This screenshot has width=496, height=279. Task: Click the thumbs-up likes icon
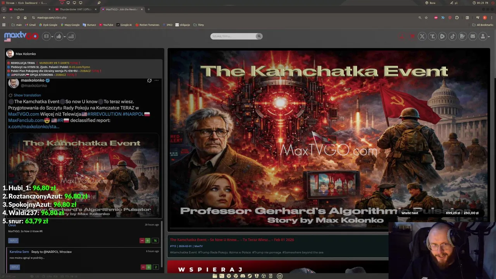coord(59,36)
